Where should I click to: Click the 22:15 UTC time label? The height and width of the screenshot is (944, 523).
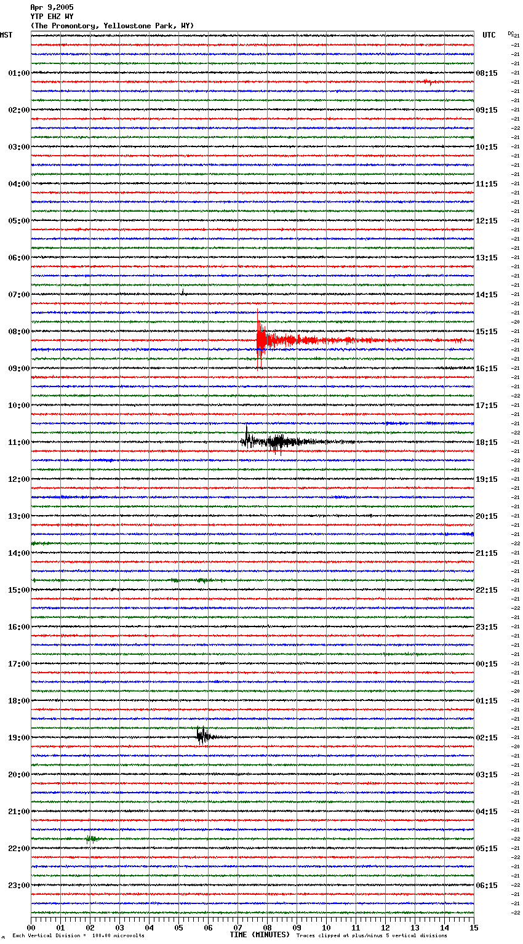pyautogui.click(x=487, y=590)
